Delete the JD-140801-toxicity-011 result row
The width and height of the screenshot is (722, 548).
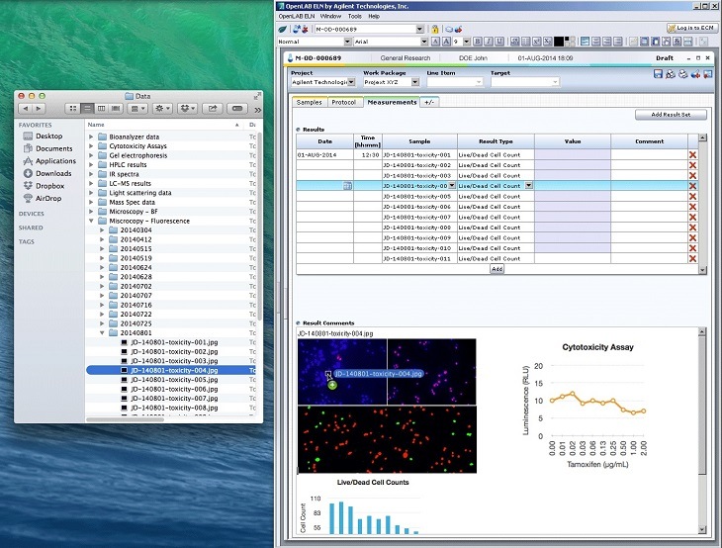(692, 259)
